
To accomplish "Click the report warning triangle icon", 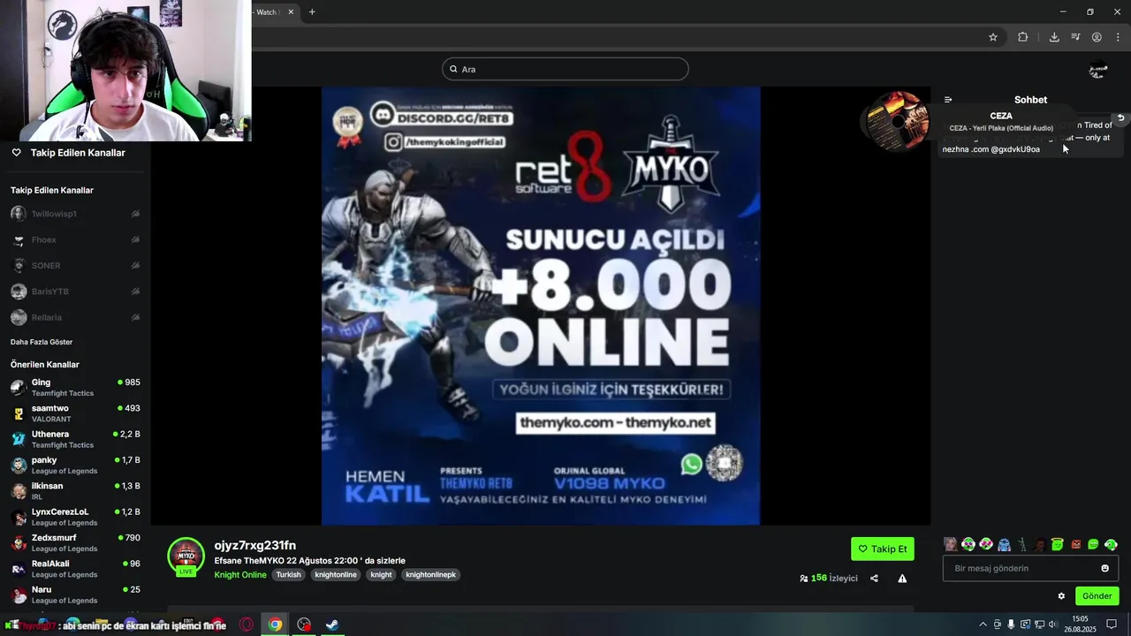I will pyautogui.click(x=902, y=579).
